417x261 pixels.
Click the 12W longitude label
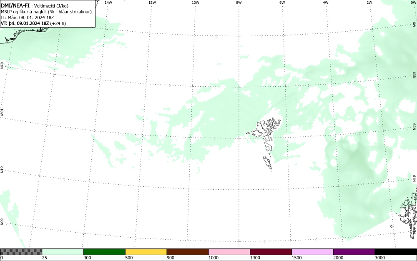coord(152,3)
